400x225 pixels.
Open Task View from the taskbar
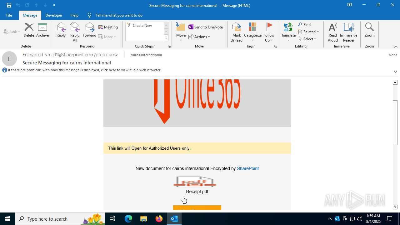pos(112,219)
